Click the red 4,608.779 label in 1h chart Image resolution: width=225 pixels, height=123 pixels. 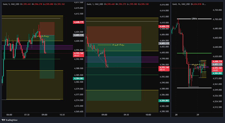(217, 61)
